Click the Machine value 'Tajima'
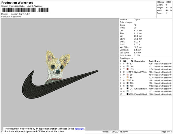Image resolution: width=173 pixels, height=134 pixels. [x=137, y=19]
